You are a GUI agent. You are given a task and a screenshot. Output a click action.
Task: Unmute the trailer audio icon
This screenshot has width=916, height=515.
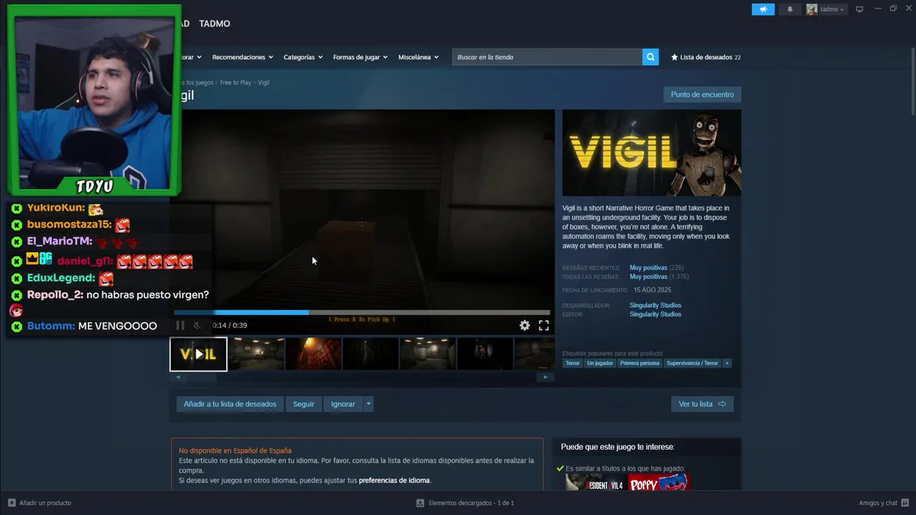(x=197, y=325)
